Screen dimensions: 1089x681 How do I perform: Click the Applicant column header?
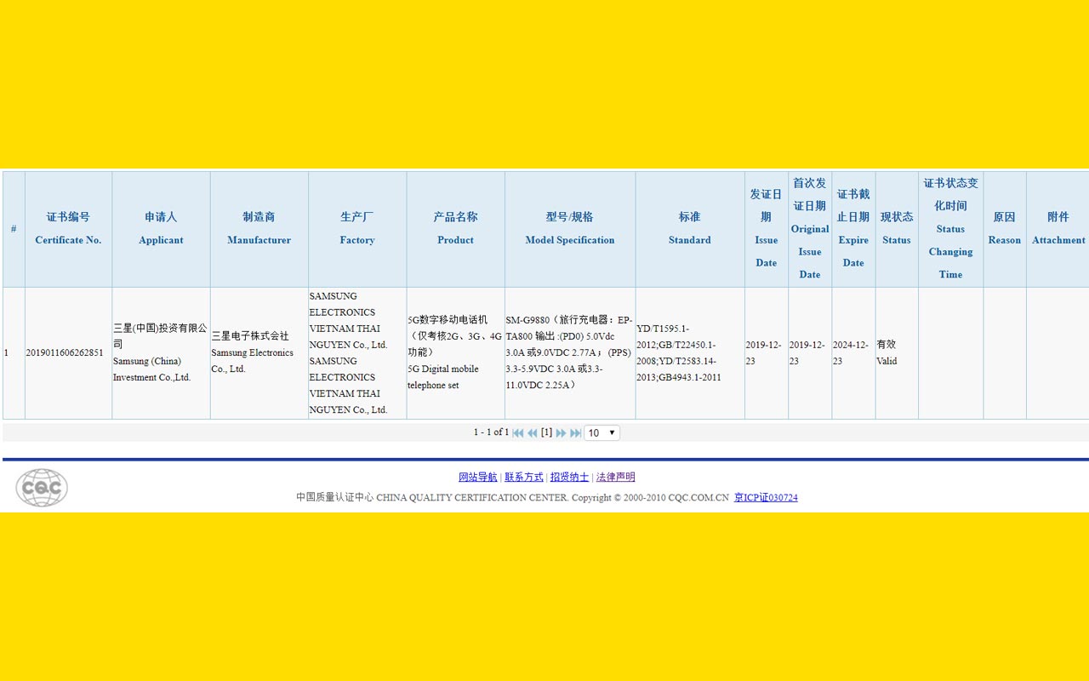[x=161, y=229]
